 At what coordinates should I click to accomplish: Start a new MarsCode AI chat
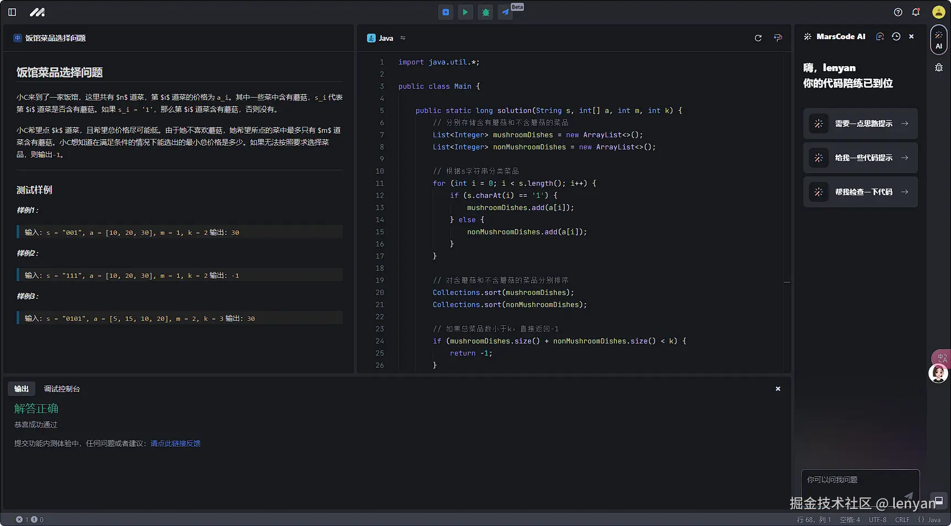pos(880,36)
